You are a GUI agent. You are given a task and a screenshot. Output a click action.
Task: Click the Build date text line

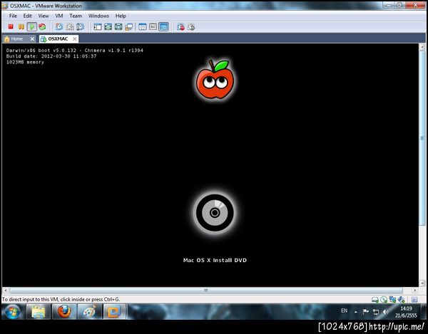51,56
